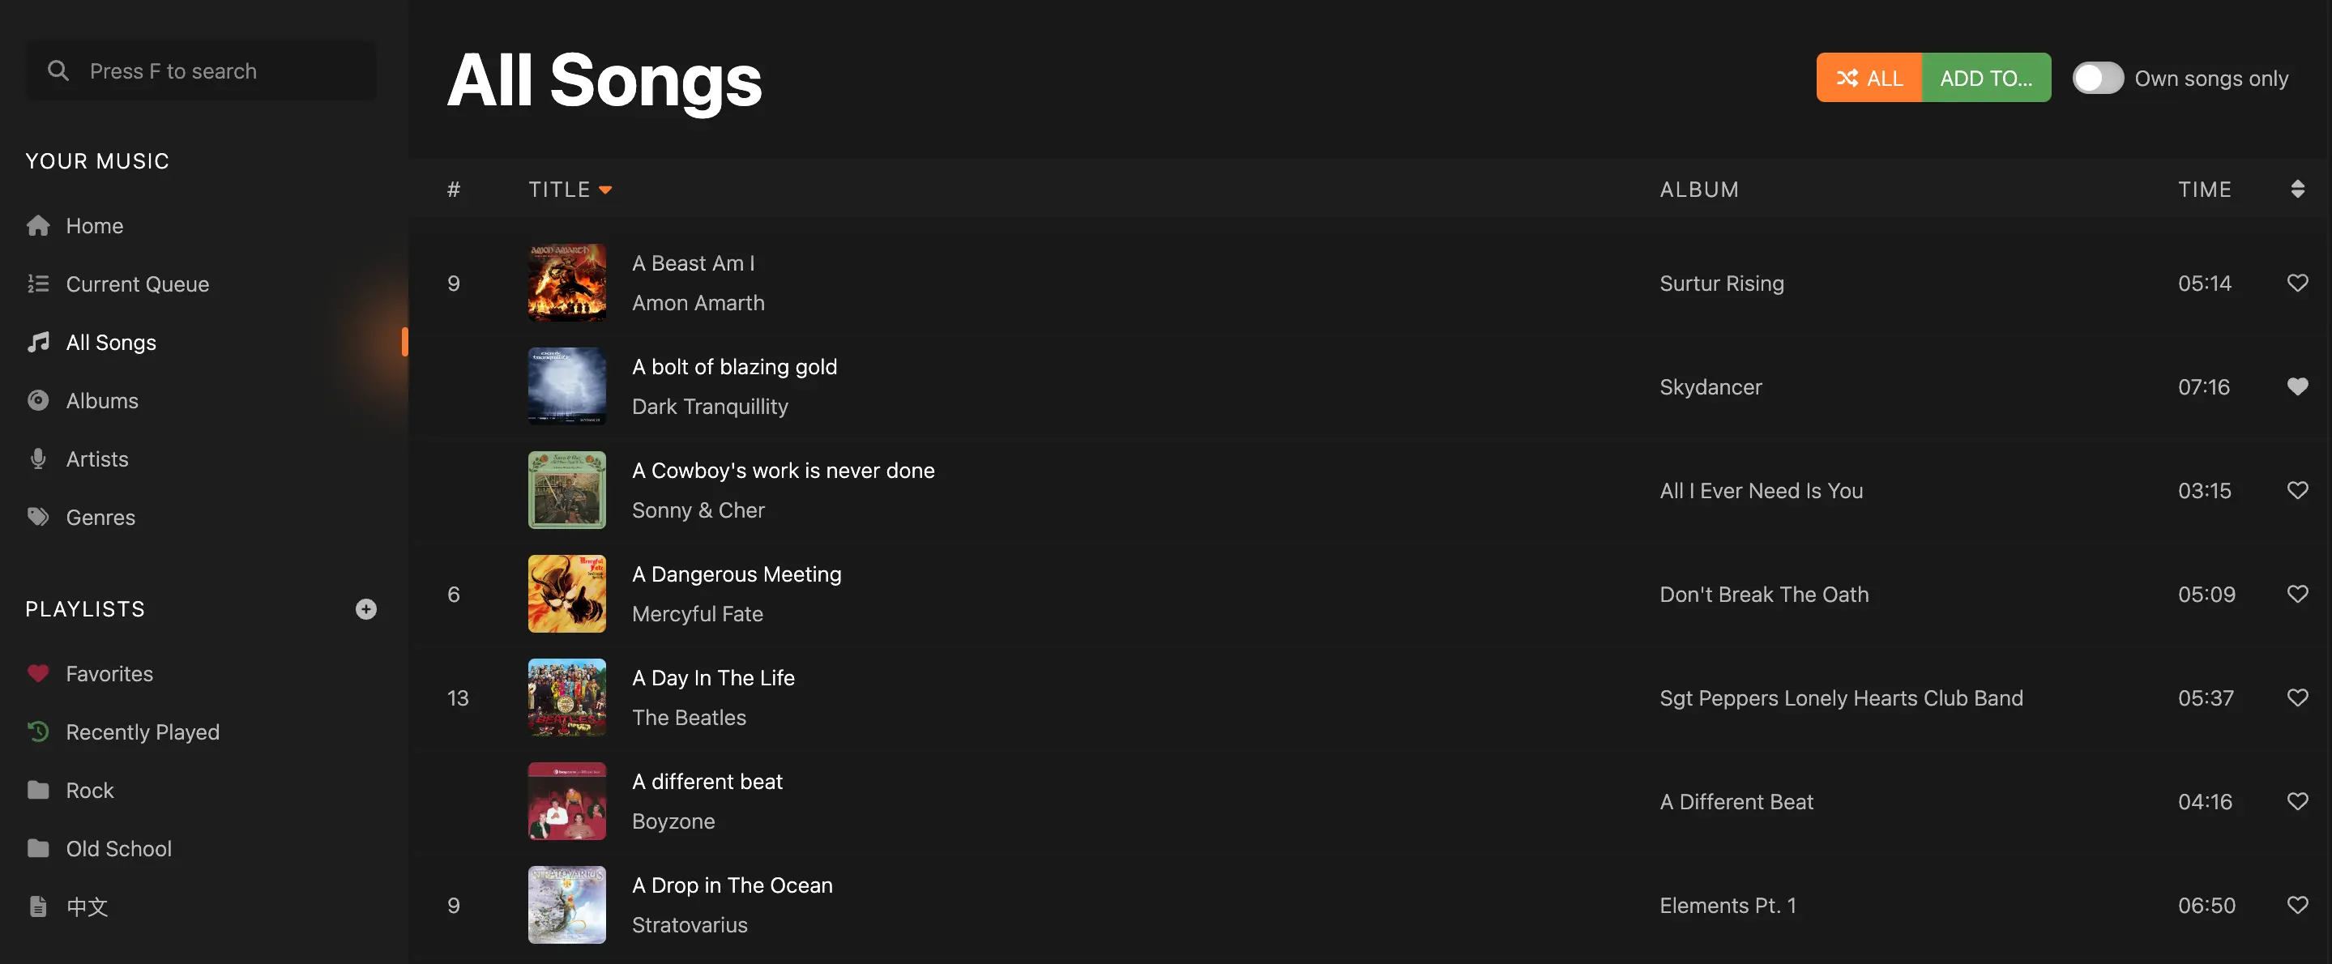The image size is (2332, 964).
Task: Open Current Queue list icon
Action: click(38, 284)
